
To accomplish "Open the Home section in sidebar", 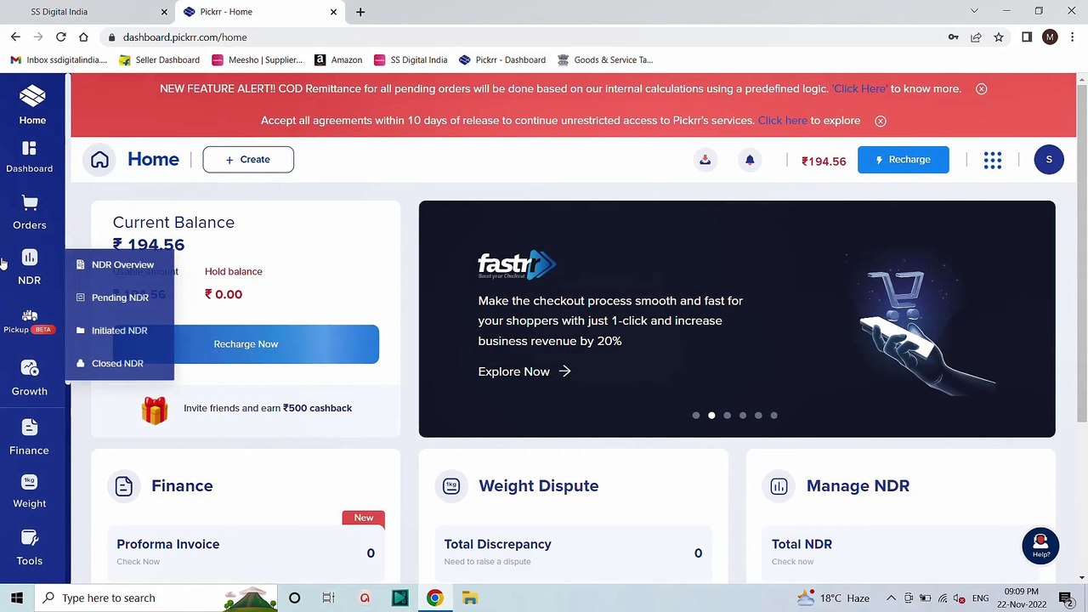I will [x=32, y=105].
